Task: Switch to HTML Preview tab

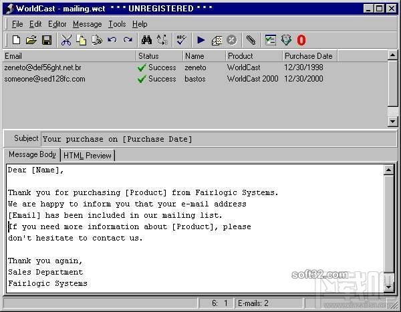Action: (x=88, y=155)
